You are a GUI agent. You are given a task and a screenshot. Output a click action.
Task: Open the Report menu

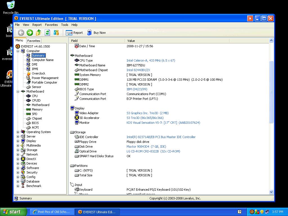(37, 25)
